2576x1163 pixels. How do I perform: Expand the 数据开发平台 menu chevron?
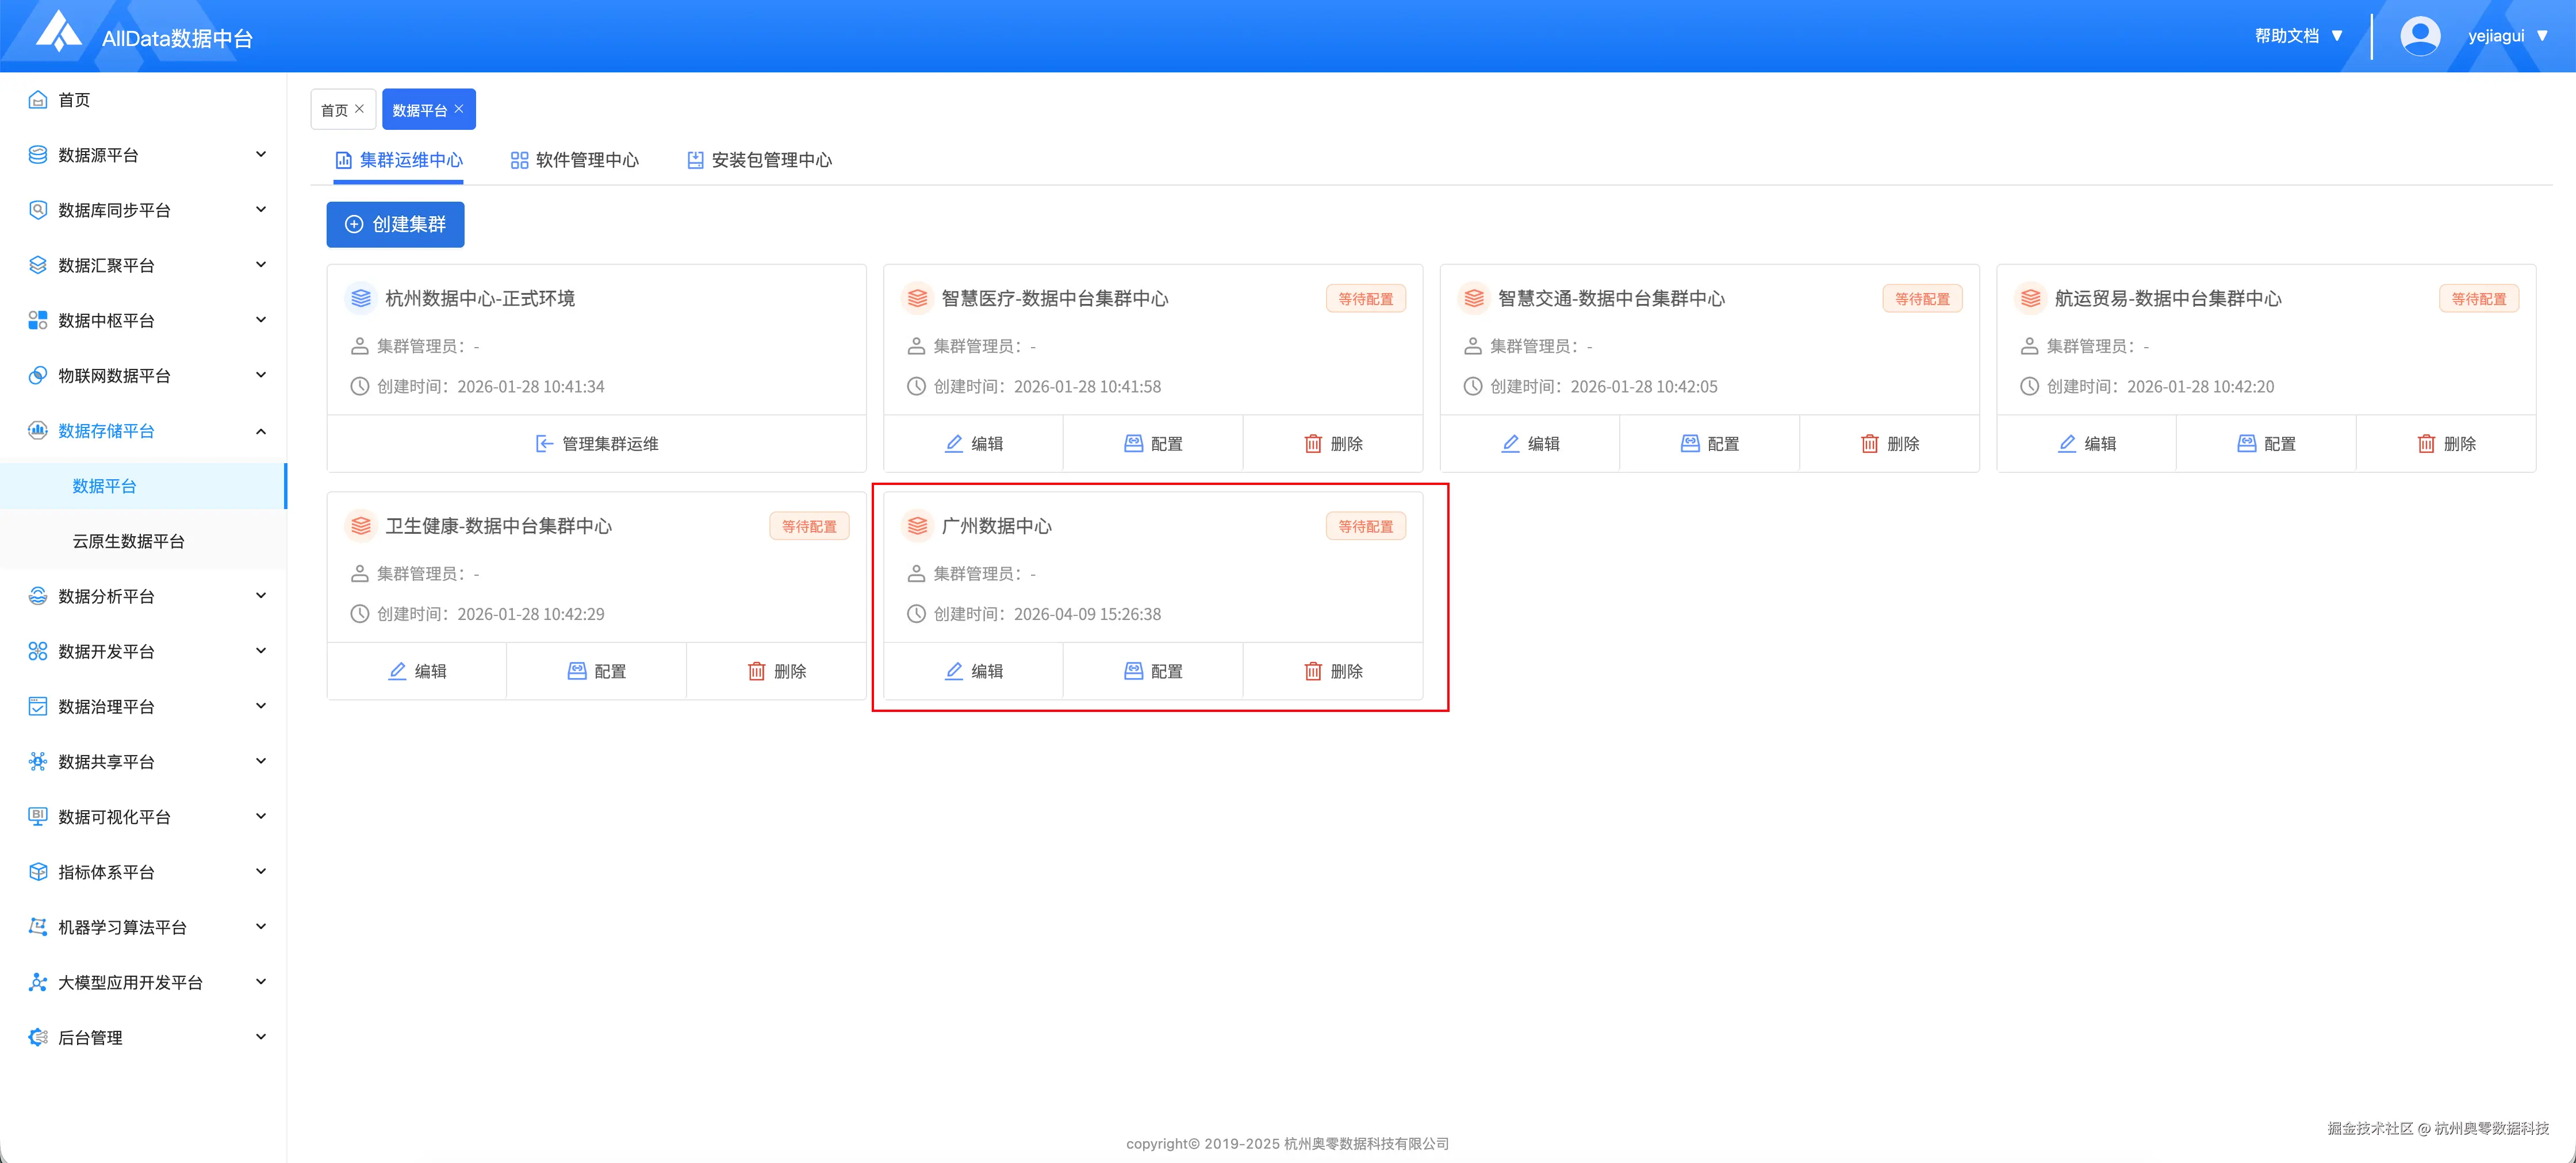pyautogui.click(x=261, y=650)
